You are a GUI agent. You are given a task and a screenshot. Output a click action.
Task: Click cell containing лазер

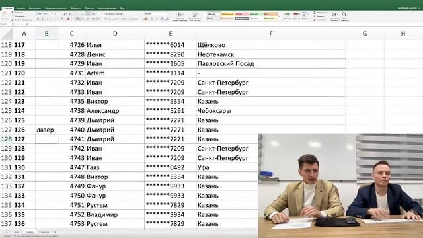[46, 130]
